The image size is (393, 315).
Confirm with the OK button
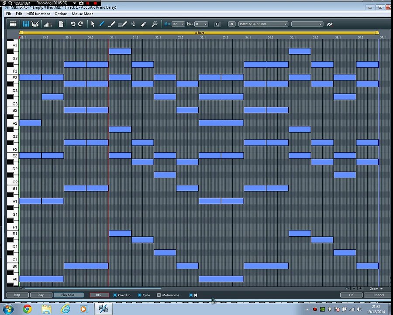tap(351, 295)
